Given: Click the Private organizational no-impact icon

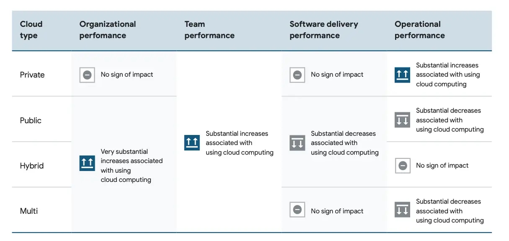Looking at the screenshot, I should (87, 75).
